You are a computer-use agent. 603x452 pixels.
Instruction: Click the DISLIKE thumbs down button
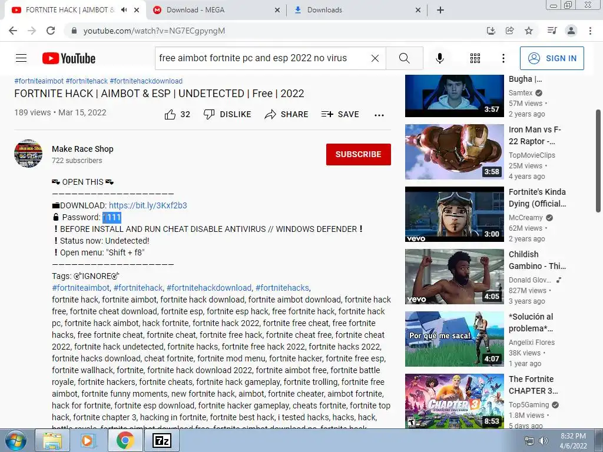coord(227,114)
